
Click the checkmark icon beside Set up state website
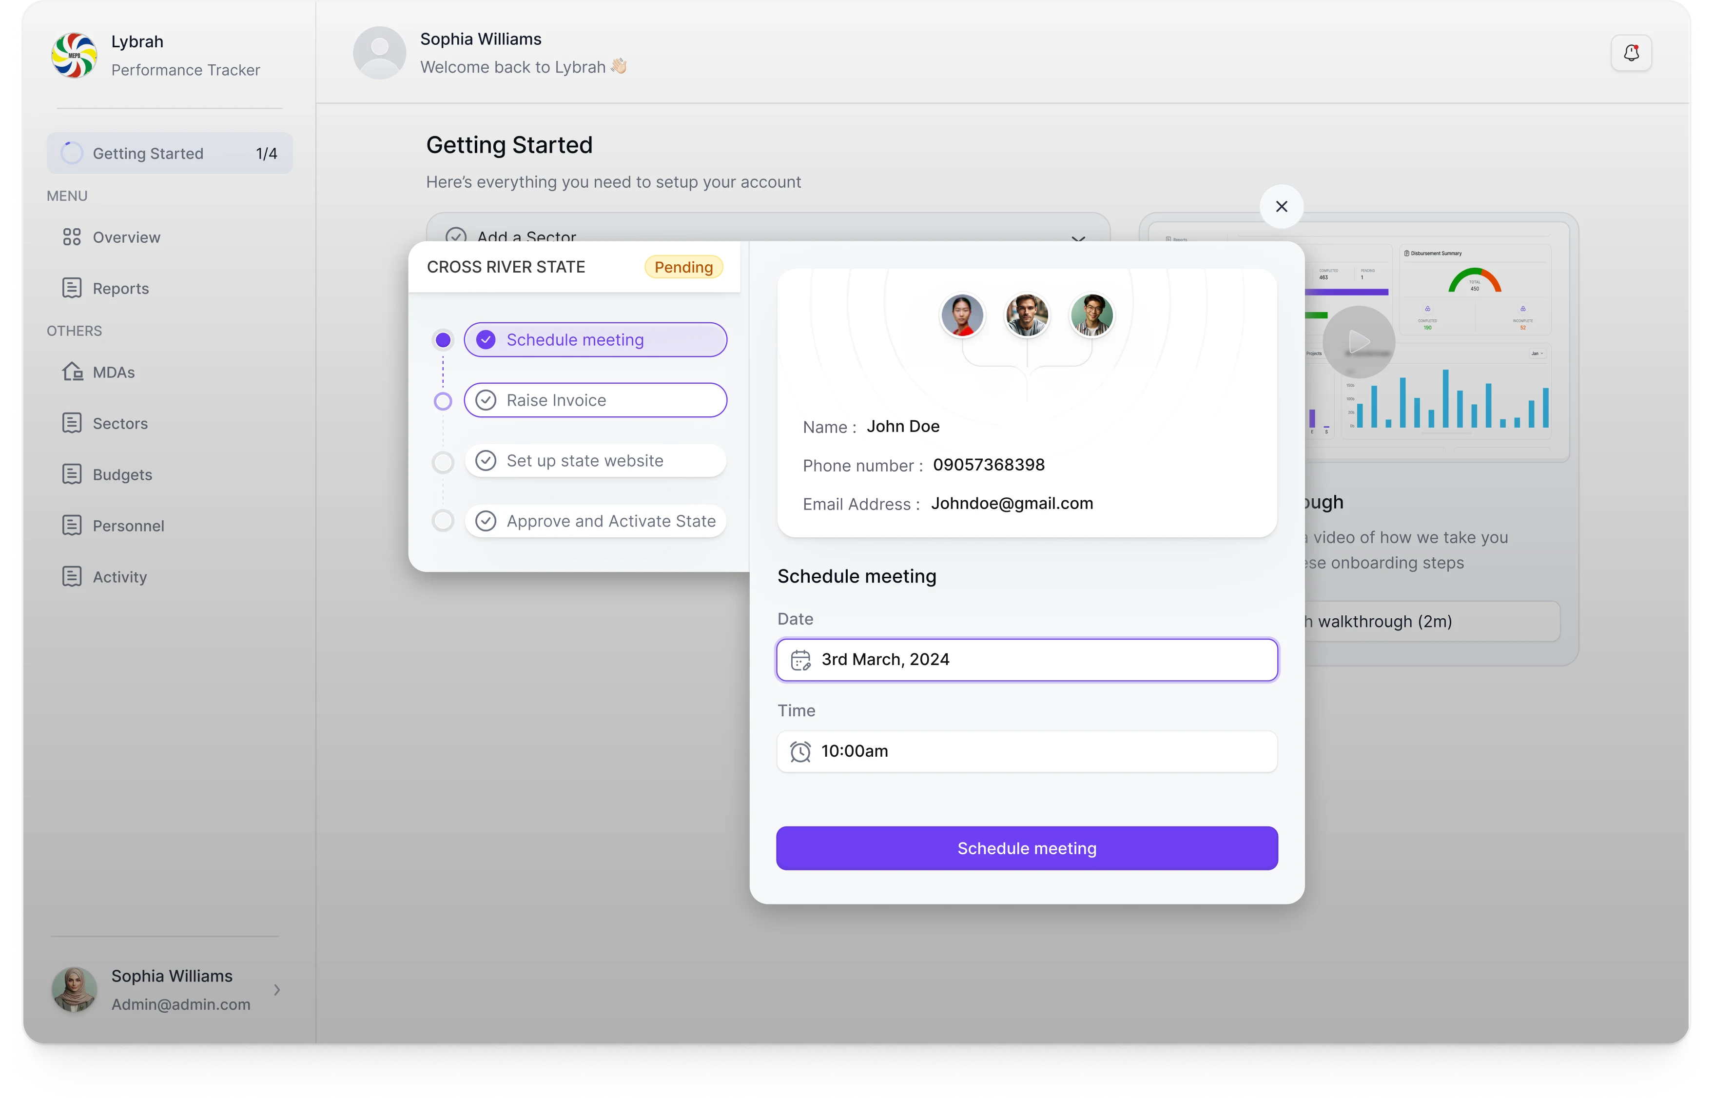(486, 461)
